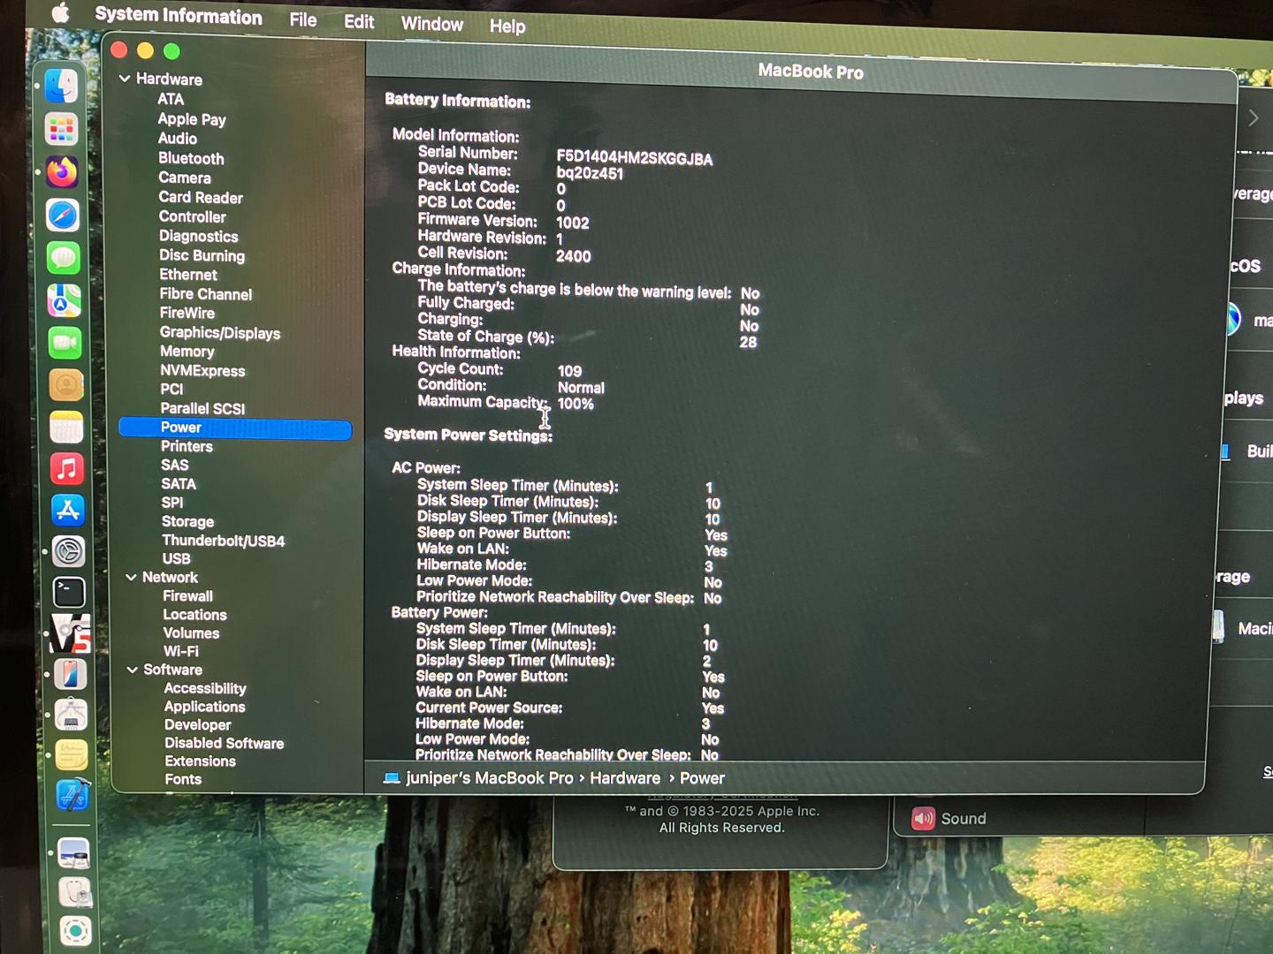Select Disabled Software in the sidebar
Image resolution: width=1273 pixels, height=954 pixels.
pos(225,744)
